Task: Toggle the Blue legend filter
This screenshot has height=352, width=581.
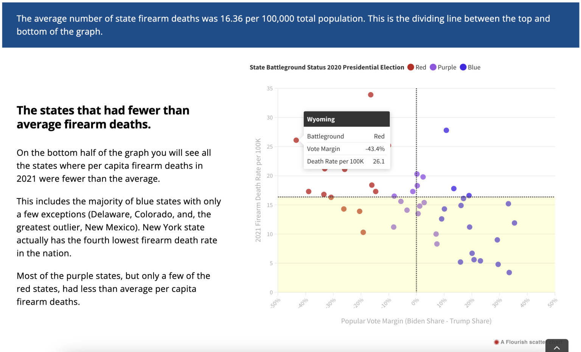Action: 470,67
